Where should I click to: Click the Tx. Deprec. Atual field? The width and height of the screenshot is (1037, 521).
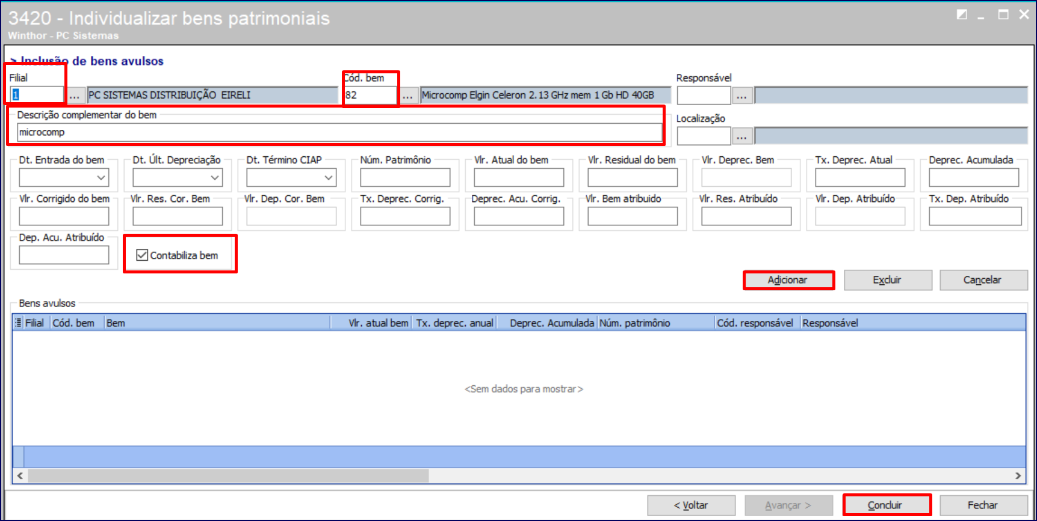pos(860,178)
